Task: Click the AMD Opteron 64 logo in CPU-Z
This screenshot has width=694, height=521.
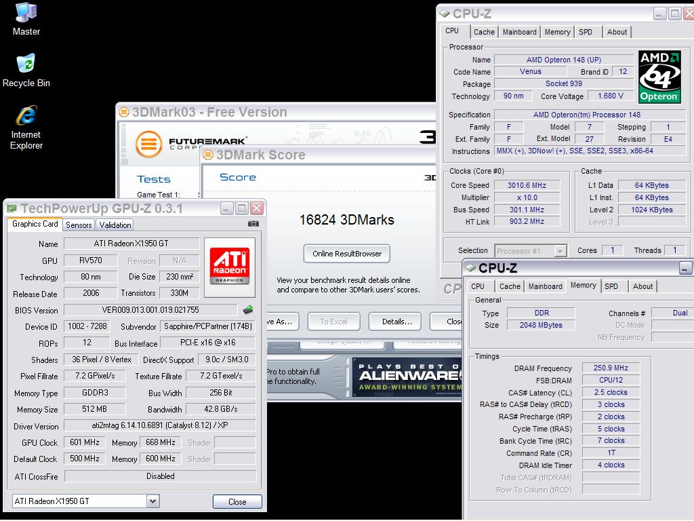Action: tap(659, 77)
